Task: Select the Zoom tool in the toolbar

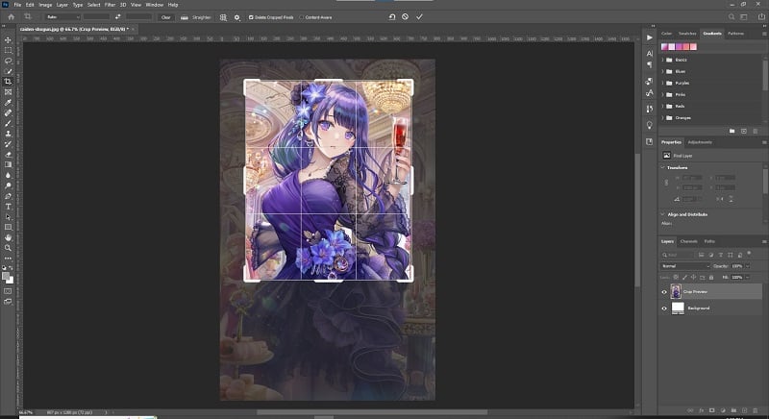Action: (8, 248)
